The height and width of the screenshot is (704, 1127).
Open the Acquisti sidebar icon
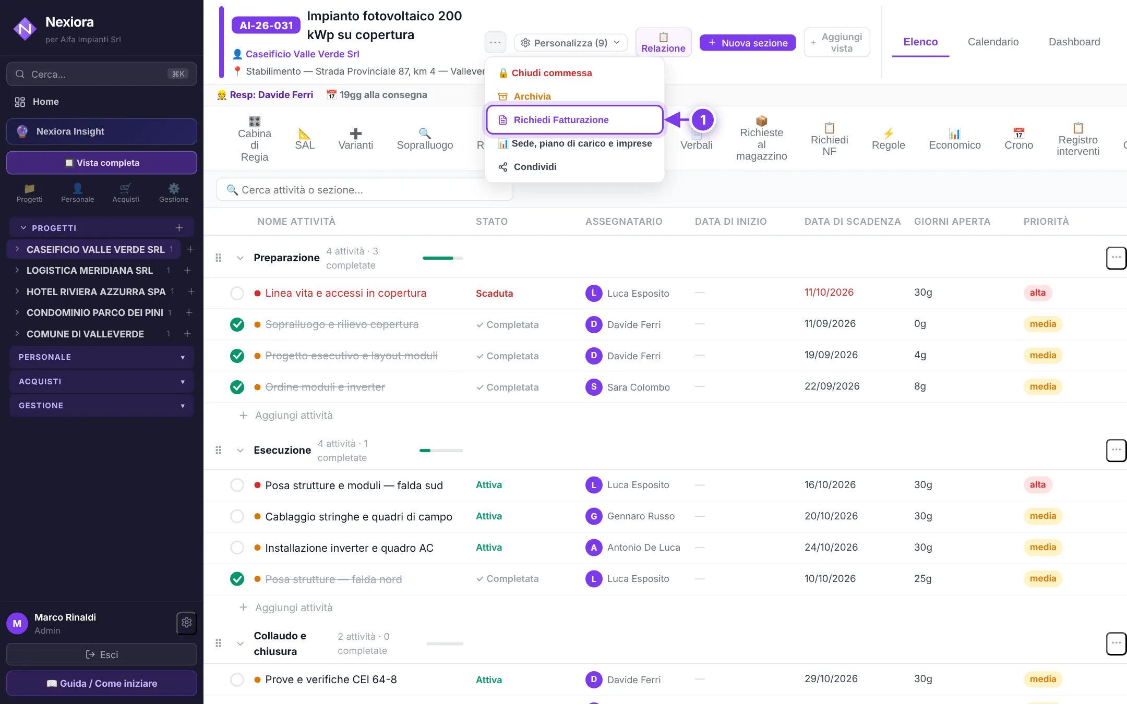(126, 193)
